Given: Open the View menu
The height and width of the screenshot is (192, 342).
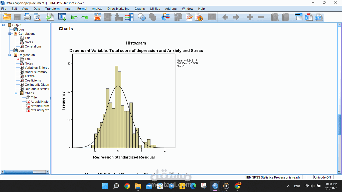Looking at the screenshot, I should 25,8.
